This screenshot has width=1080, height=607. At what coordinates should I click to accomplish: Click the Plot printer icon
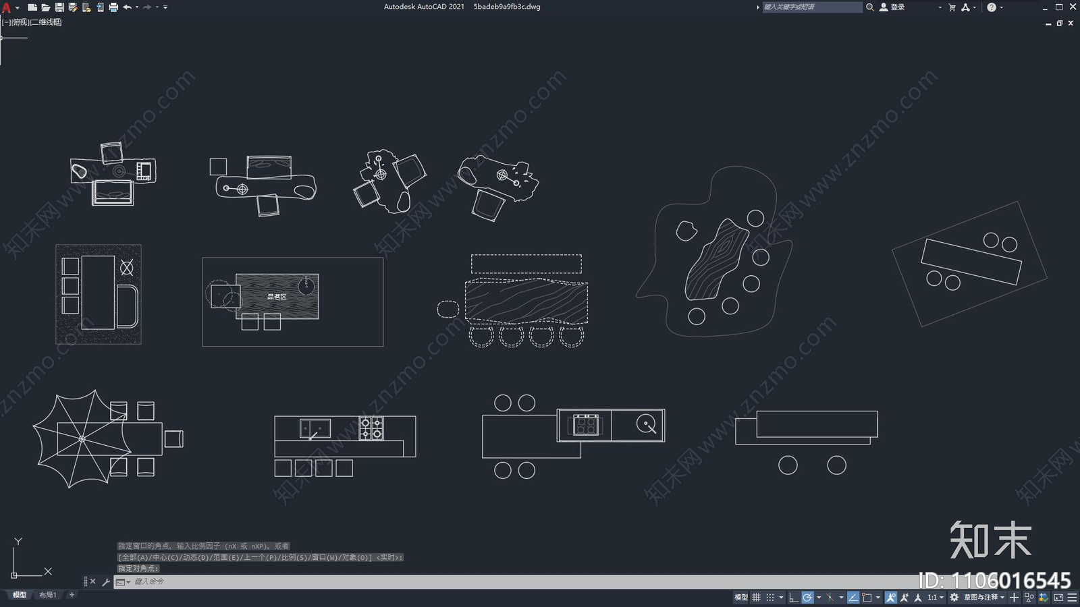coord(113,7)
